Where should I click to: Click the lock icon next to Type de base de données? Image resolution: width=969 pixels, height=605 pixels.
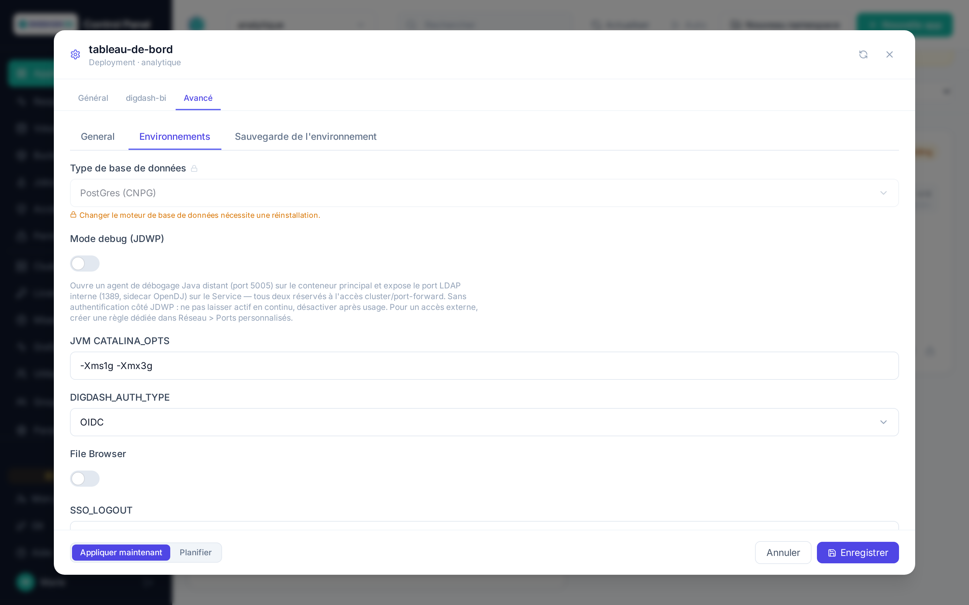point(194,168)
